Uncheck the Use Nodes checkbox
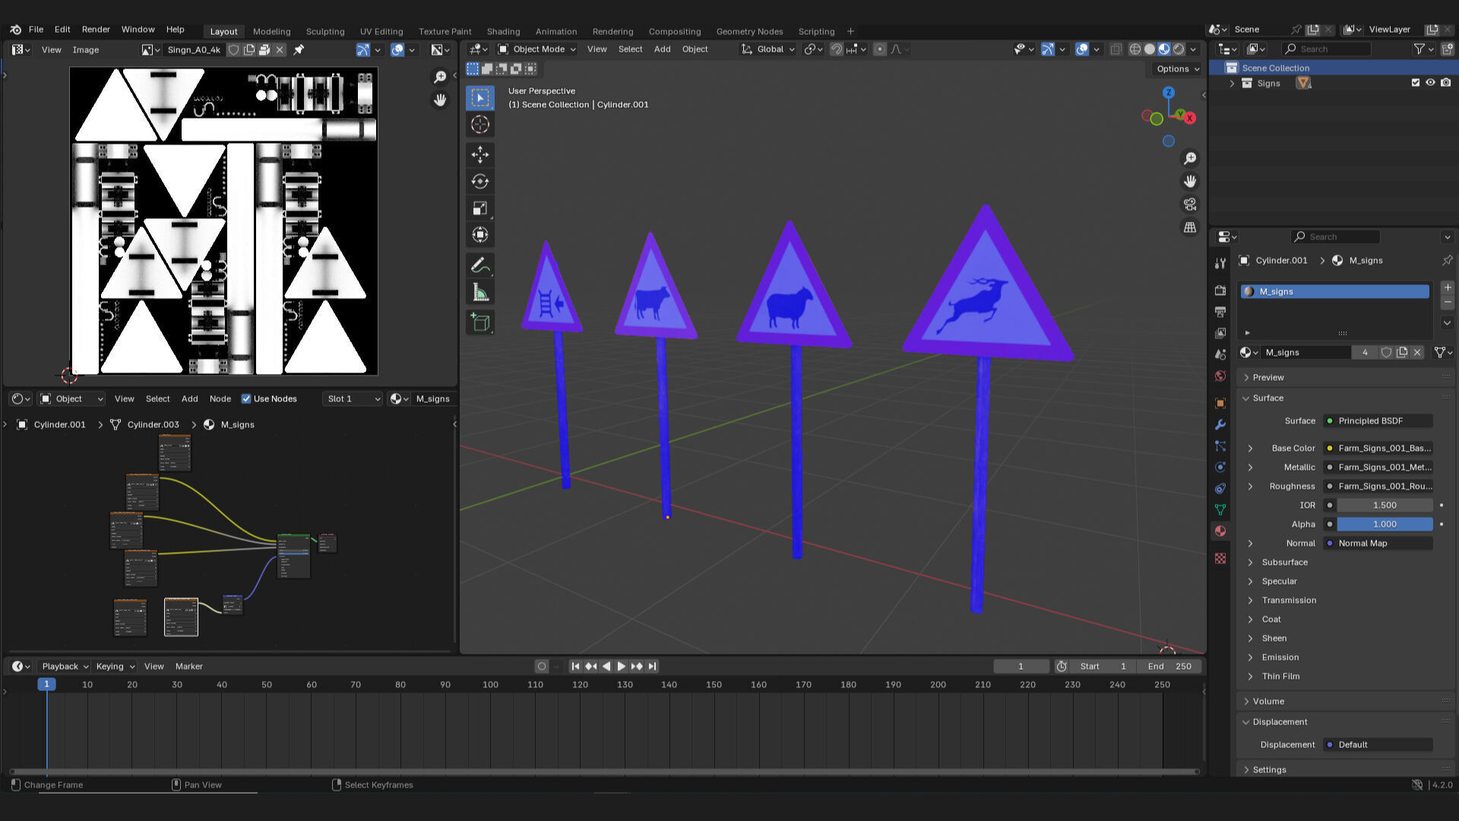This screenshot has height=821, width=1459. (246, 399)
